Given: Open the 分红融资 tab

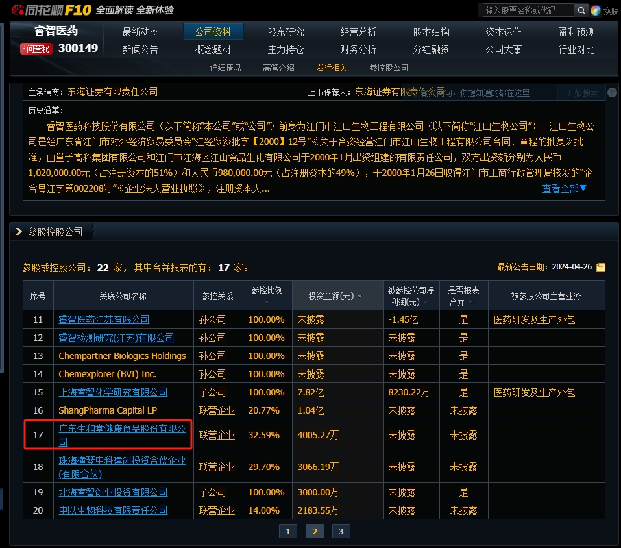Looking at the screenshot, I should [431, 49].
